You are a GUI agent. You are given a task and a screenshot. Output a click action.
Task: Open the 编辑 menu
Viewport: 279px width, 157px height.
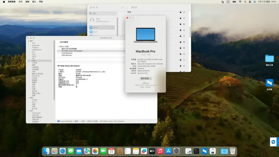tap(27, 2)
